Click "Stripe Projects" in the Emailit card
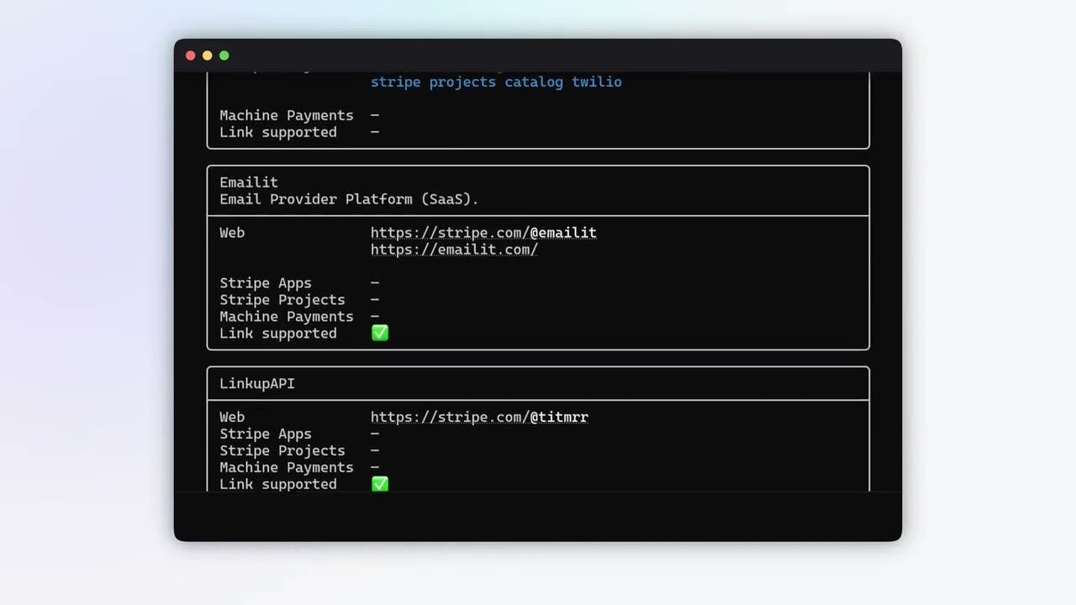 tap(282, 300)
